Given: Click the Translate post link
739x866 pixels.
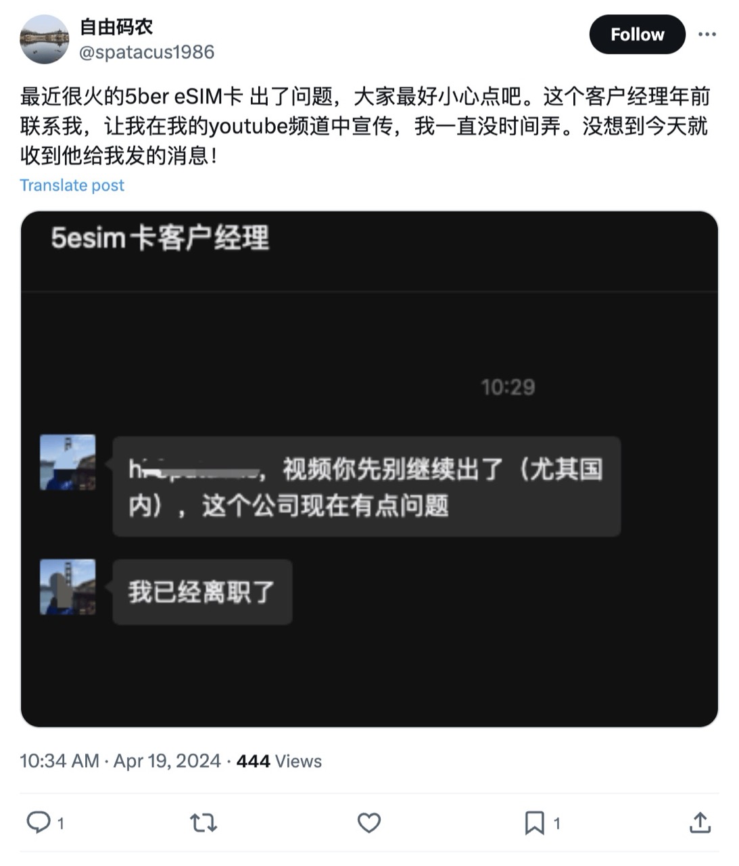Looking at the screenshot, I should point(72,185).
